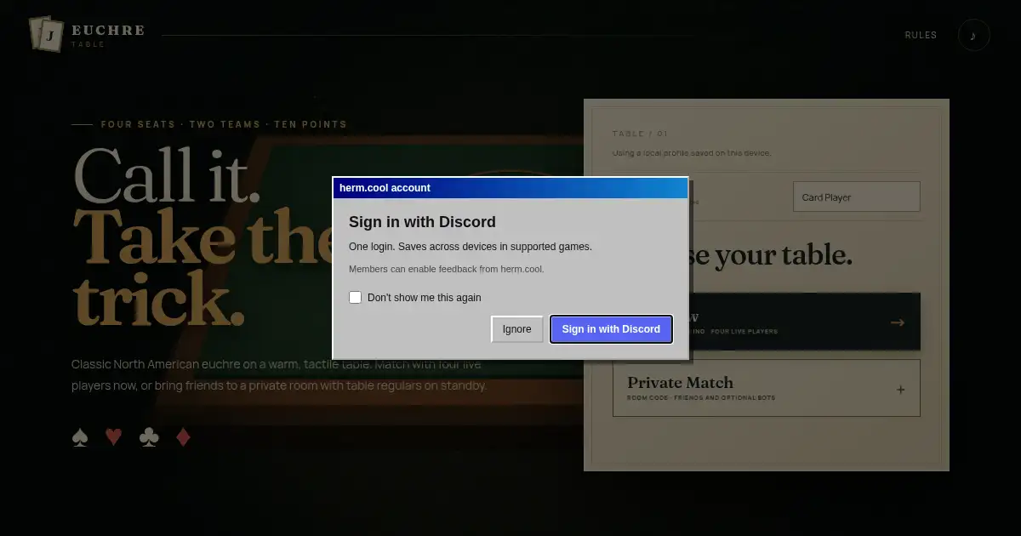Click the diamond suit icon
The width and height of the screenshot is (1021, 536).
(183, 437)
